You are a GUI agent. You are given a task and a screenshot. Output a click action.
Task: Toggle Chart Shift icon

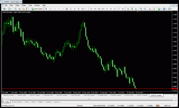154,9
